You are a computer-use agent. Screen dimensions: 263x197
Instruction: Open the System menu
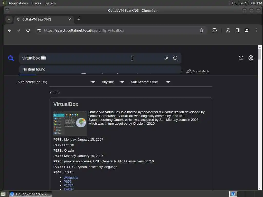point(50,3)
